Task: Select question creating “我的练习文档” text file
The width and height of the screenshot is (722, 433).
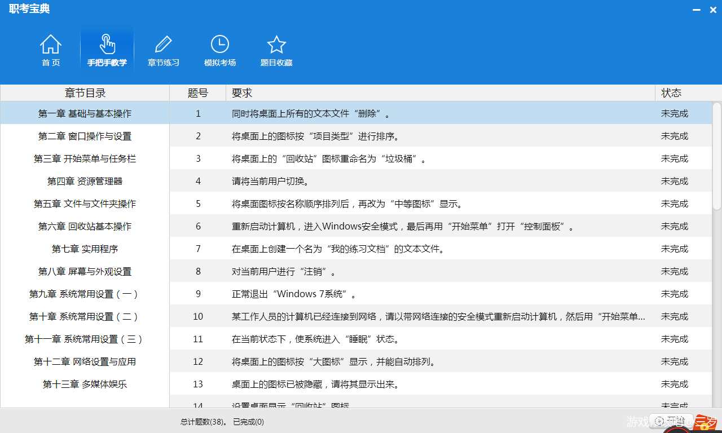Action: (441, 249)
